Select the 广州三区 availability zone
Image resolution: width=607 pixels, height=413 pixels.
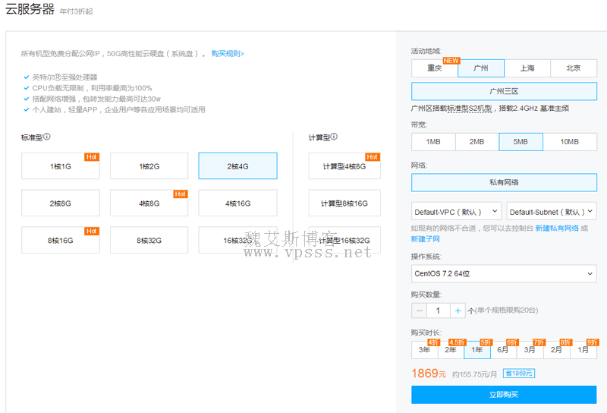pyautogui.click(x=504, y=91)
